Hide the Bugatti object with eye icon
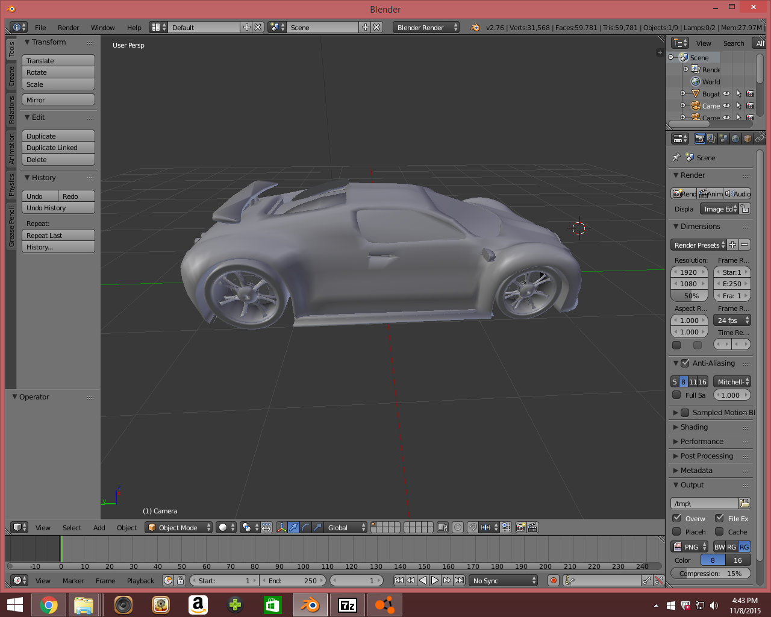 [726, 93]
